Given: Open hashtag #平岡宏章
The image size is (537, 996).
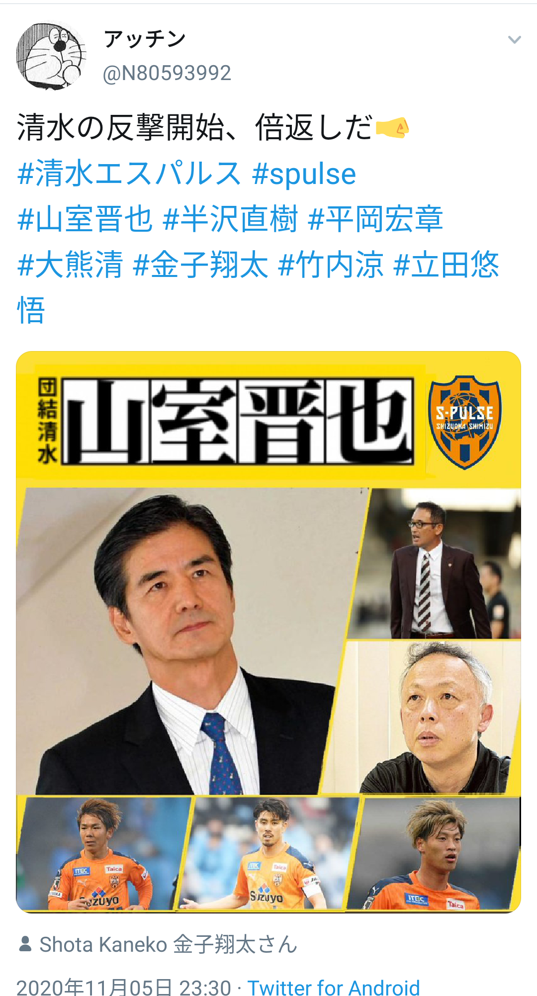Looking at the screenshot, I should (375, 219).
